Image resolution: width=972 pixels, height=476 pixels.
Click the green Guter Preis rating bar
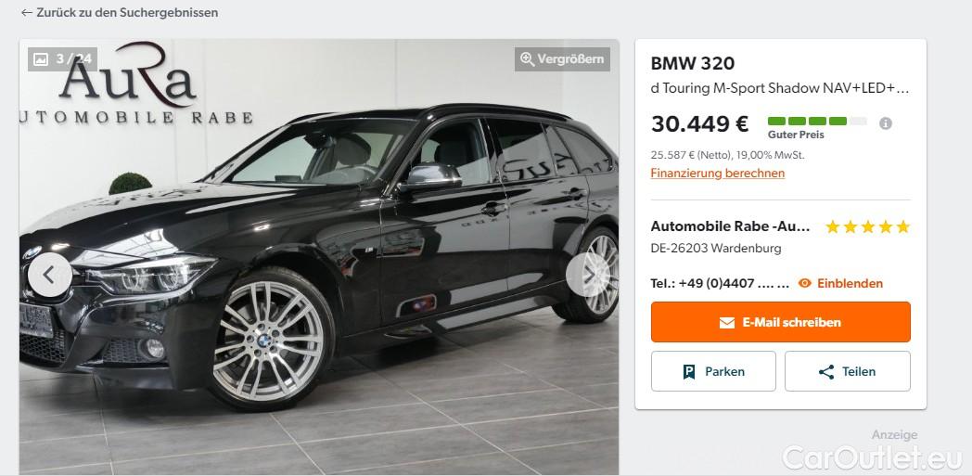point(817,121)
